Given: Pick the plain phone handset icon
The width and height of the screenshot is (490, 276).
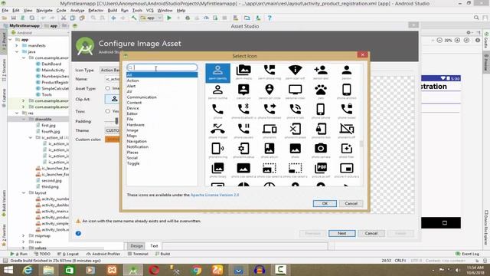Looking at the screenshot, I should coord(217,110).
